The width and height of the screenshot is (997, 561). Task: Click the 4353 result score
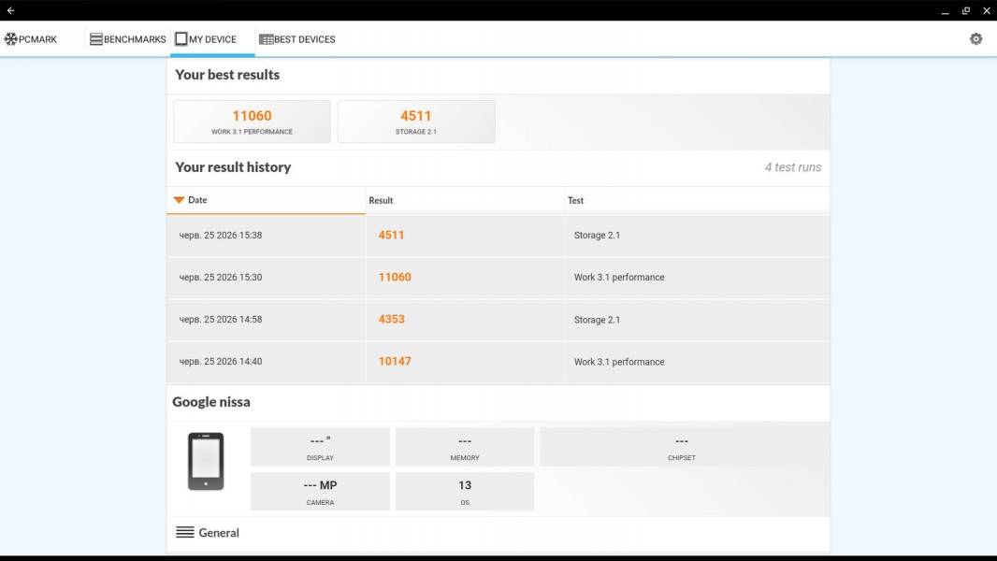coord(391,320)
